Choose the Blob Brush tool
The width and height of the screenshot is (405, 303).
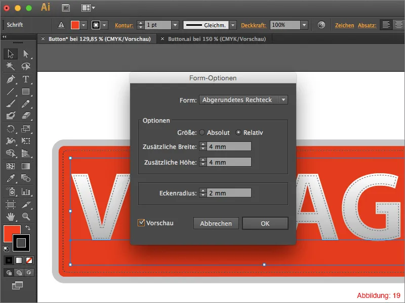tap(11, 116)
